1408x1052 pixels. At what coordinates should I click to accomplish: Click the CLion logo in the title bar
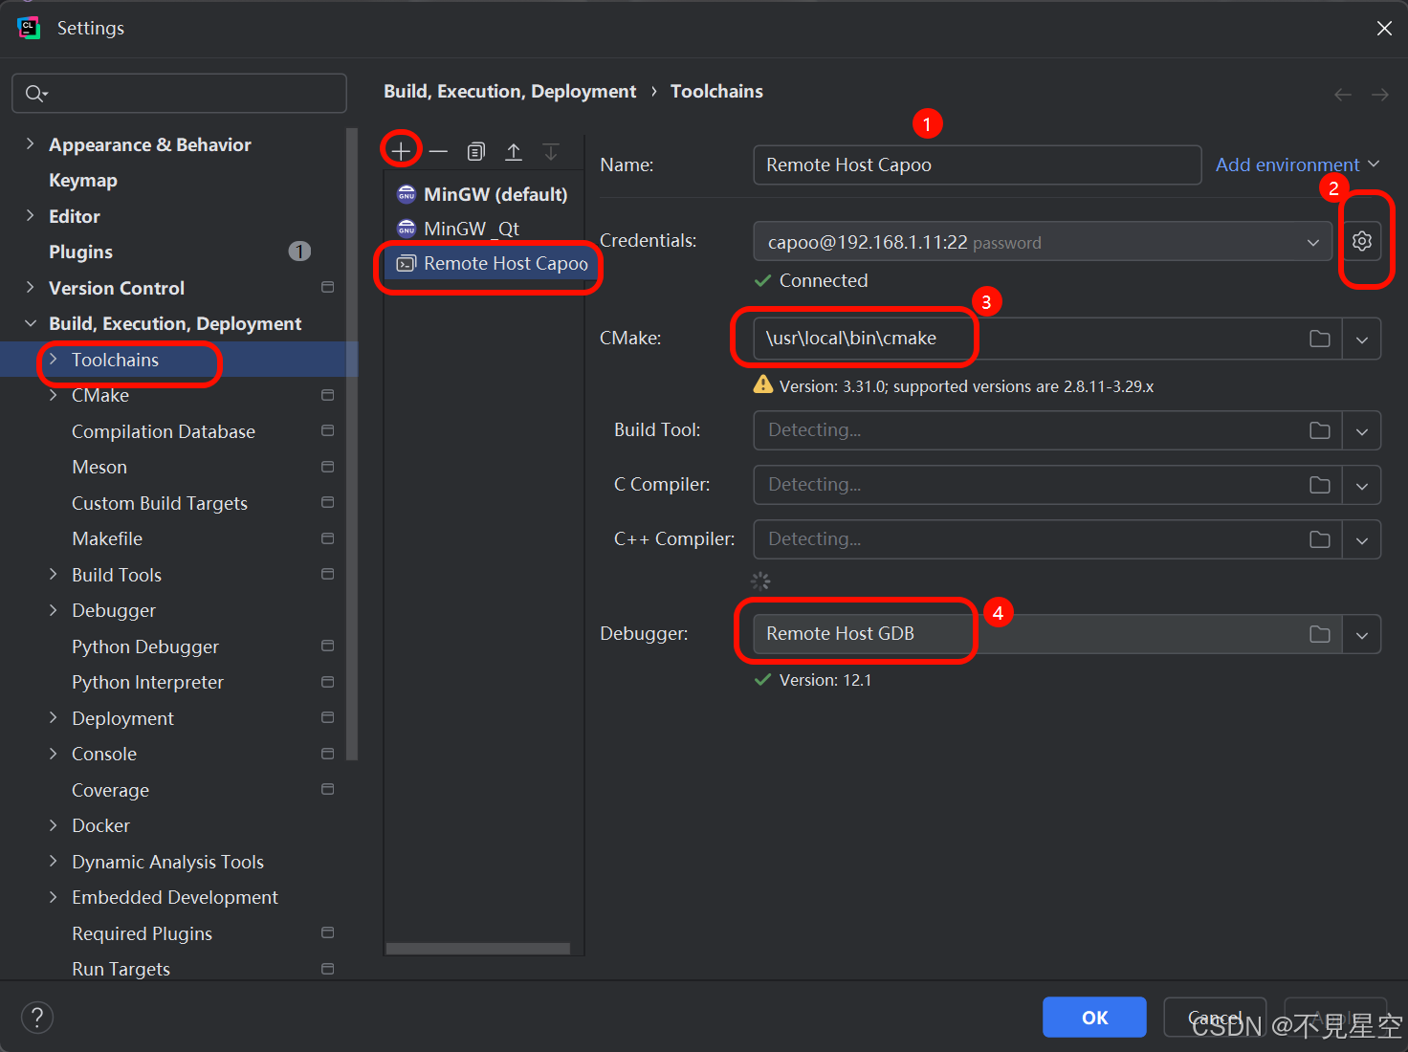click(x=29, y=28)
